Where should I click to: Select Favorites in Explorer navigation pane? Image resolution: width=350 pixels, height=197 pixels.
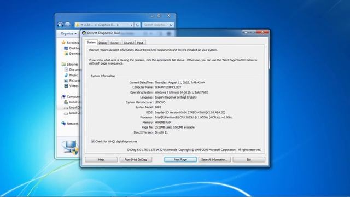73,43
